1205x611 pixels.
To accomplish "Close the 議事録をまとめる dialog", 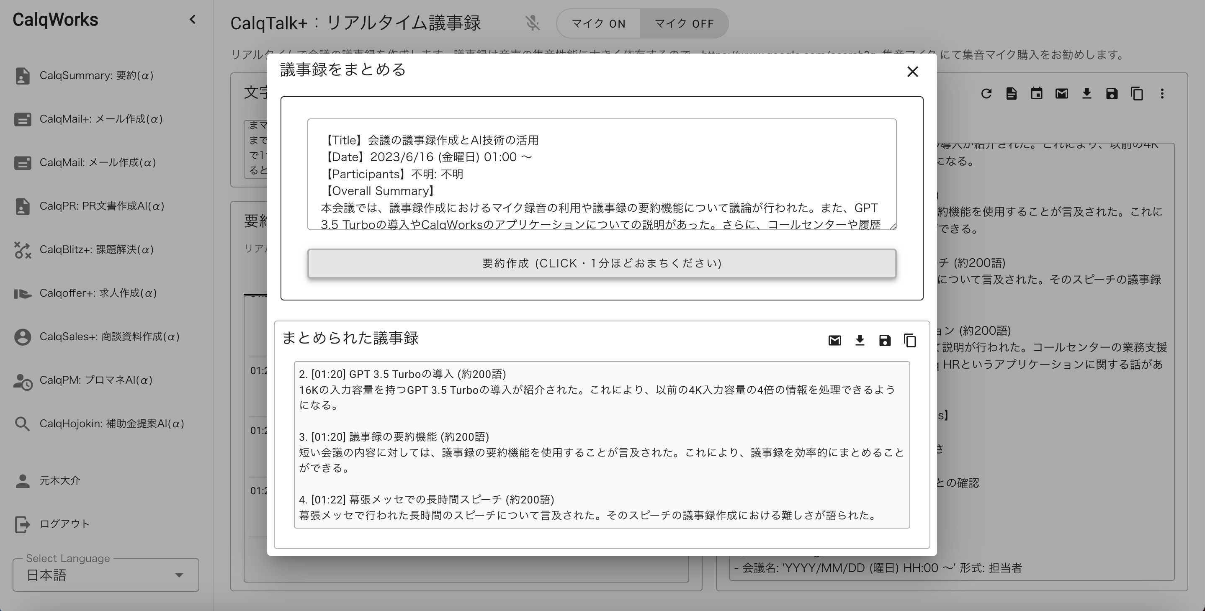I will pos(912,72).
